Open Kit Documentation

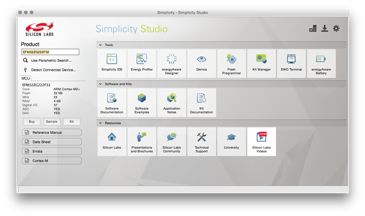pos(202,102)
